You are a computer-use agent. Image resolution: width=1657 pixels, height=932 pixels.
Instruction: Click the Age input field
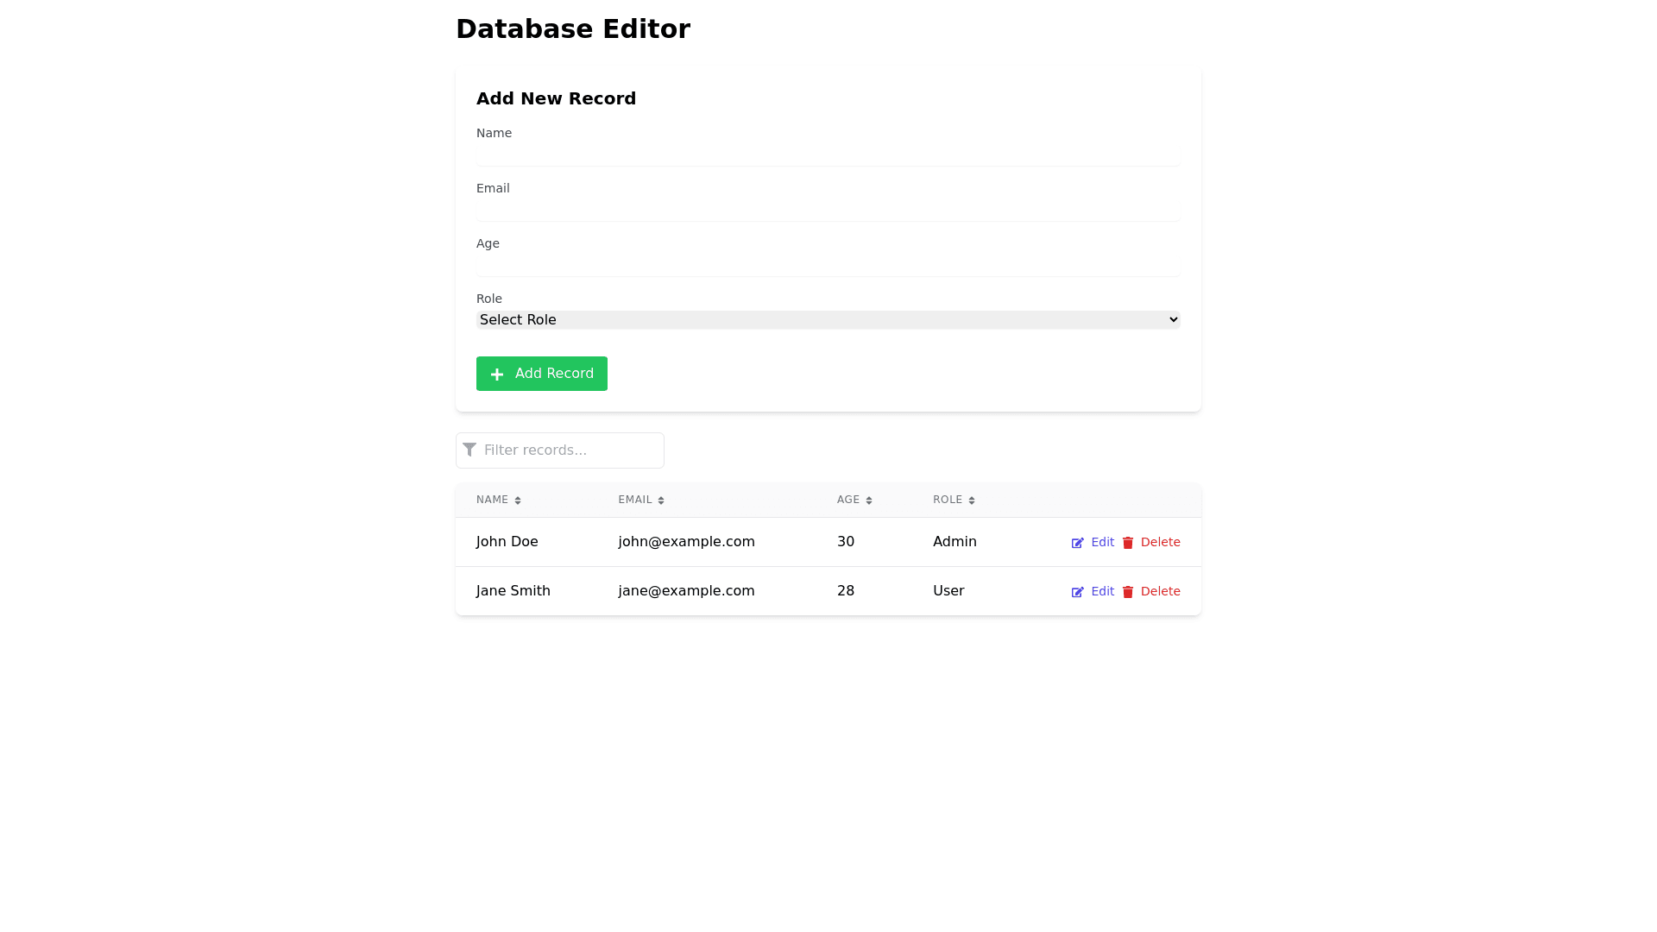[827, 265]
